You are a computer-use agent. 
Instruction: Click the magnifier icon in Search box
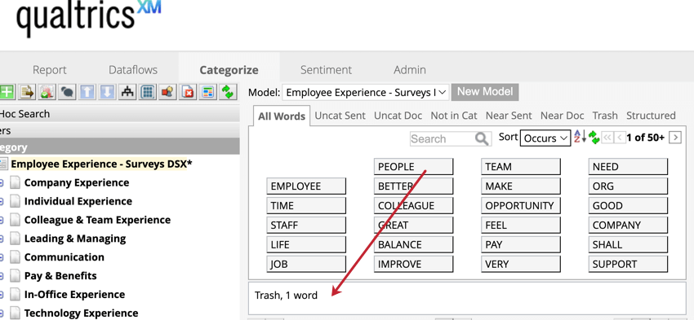(482, 138)
